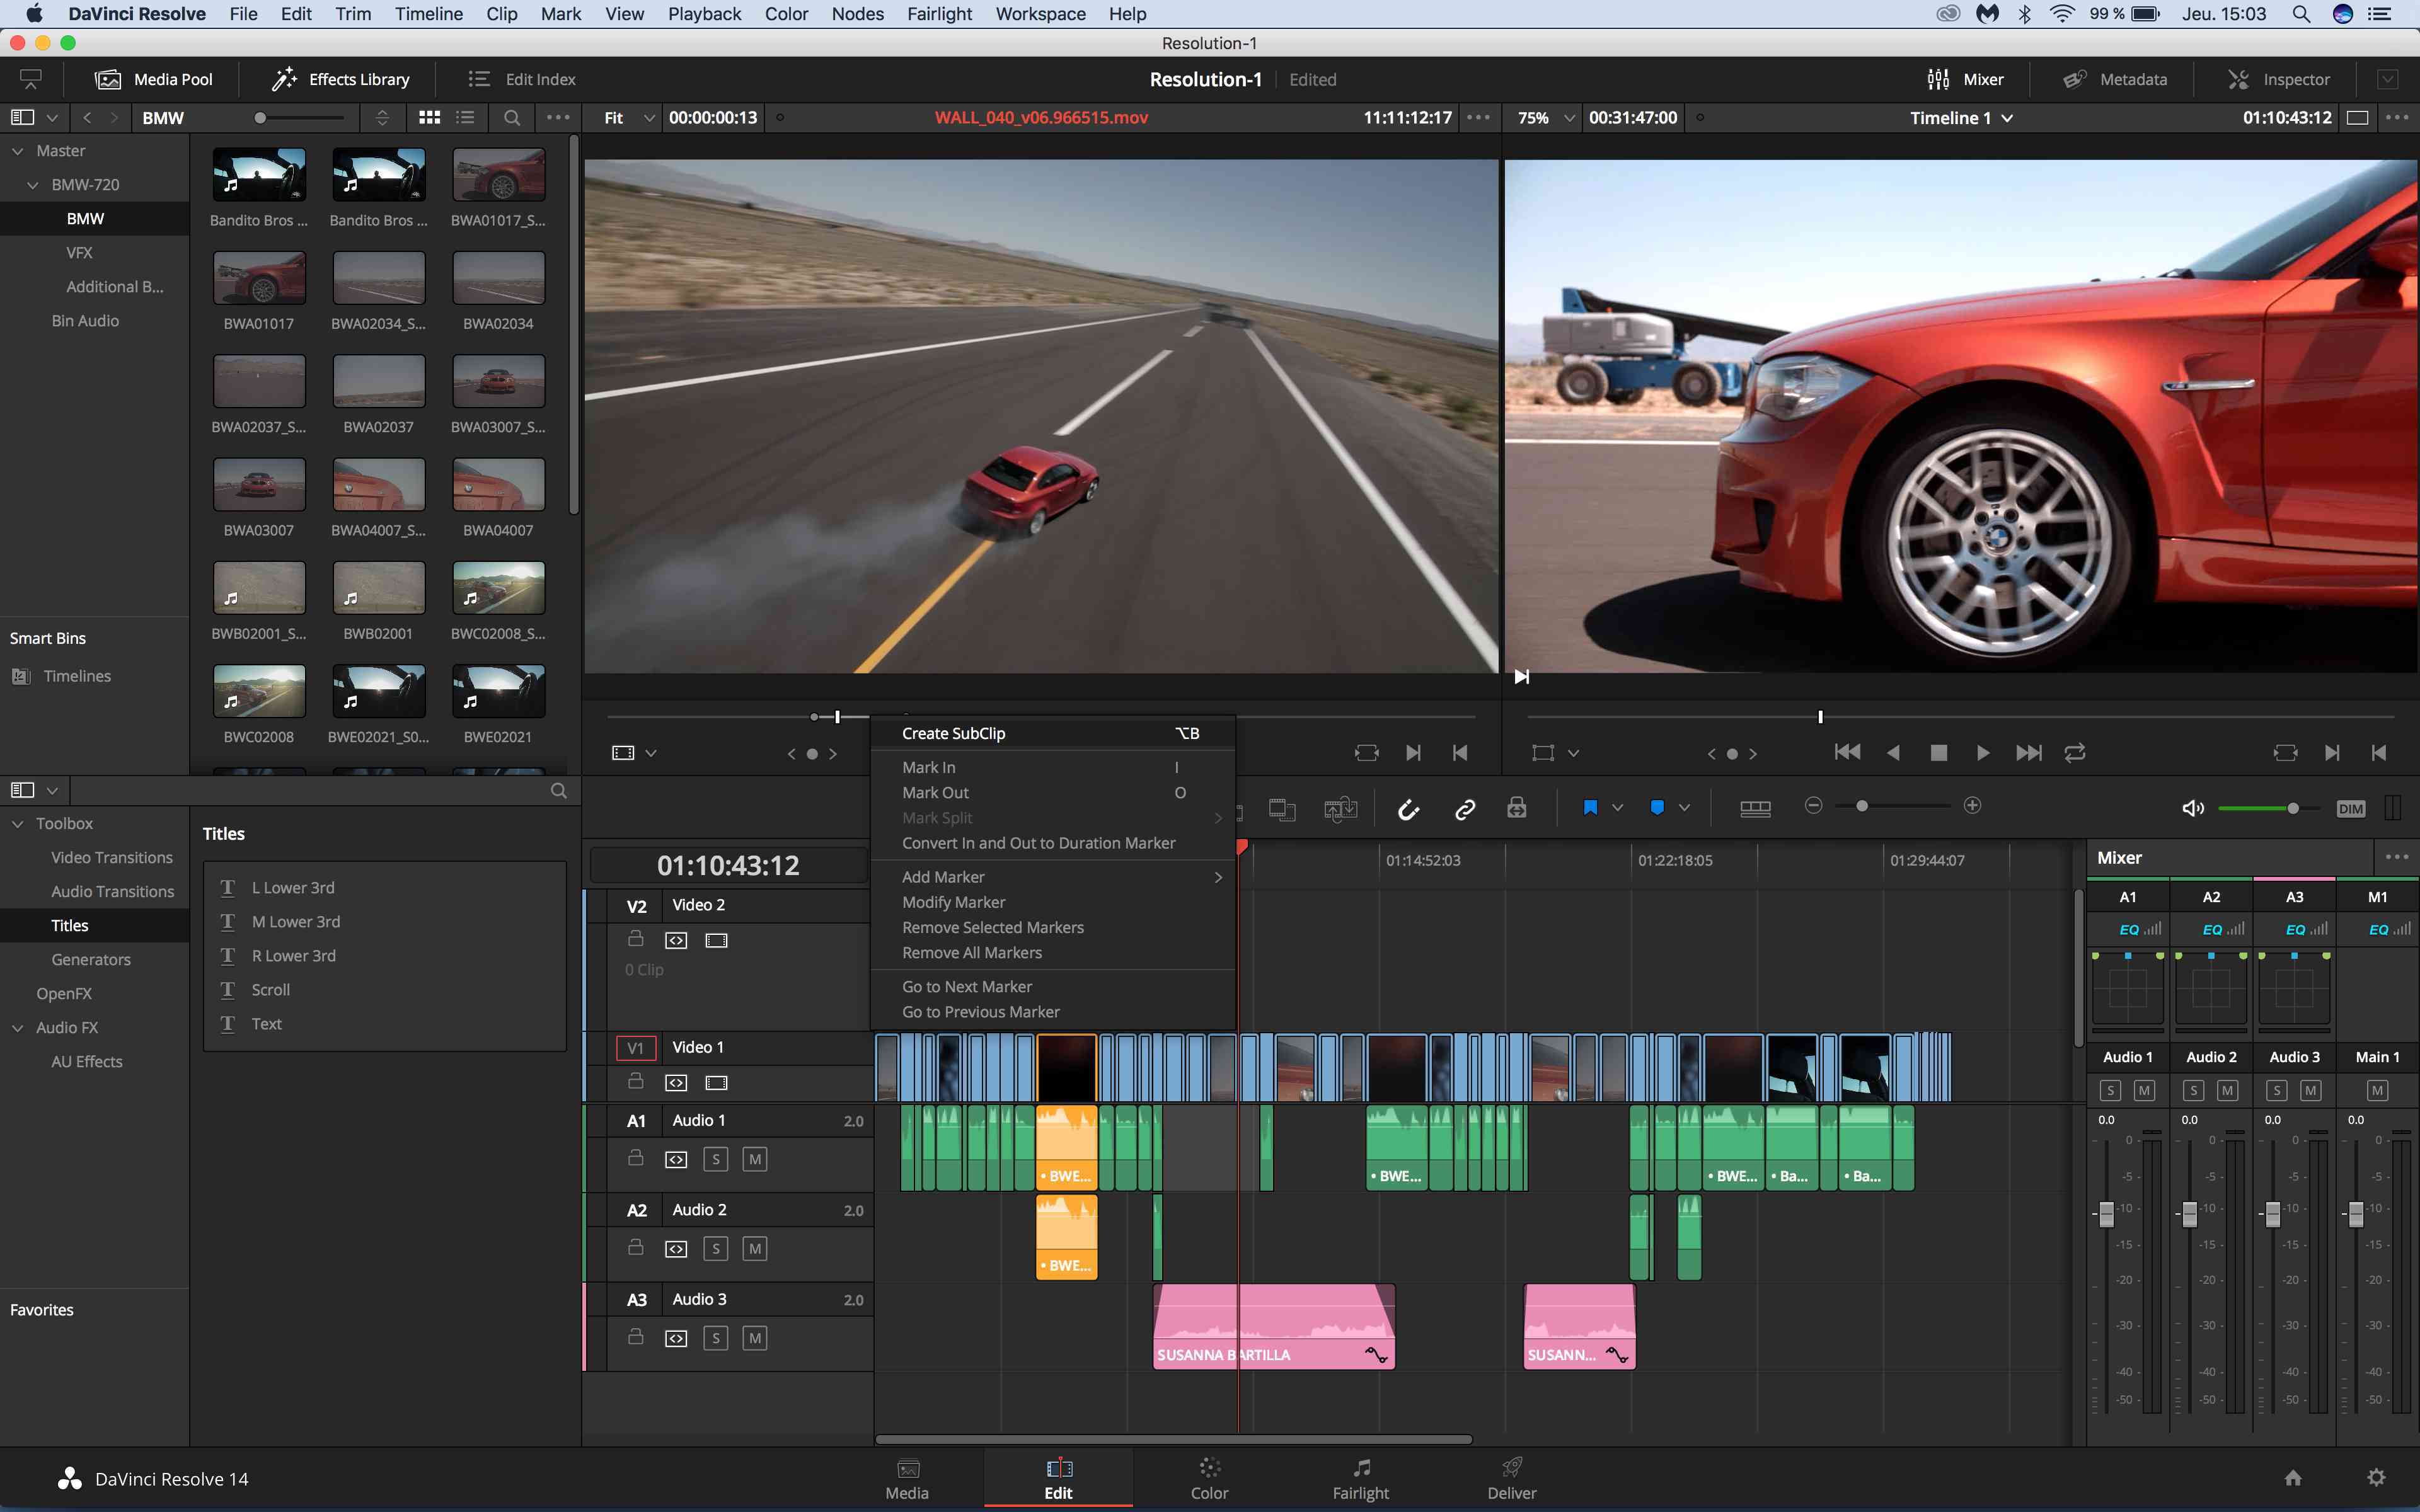This screenshot has width=2420, height=1512.
Task: Switch media pool to list view
Action: [x=465, y=117]
